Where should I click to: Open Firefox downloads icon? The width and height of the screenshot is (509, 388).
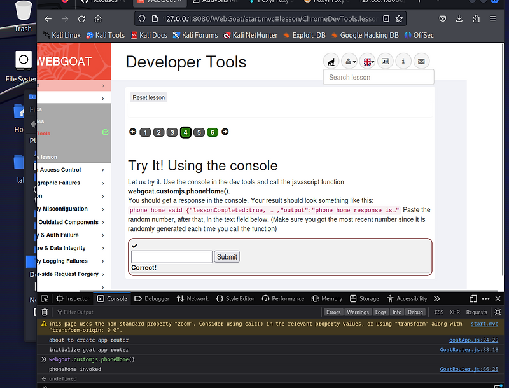pyautogui.click(x=459, y=19)
